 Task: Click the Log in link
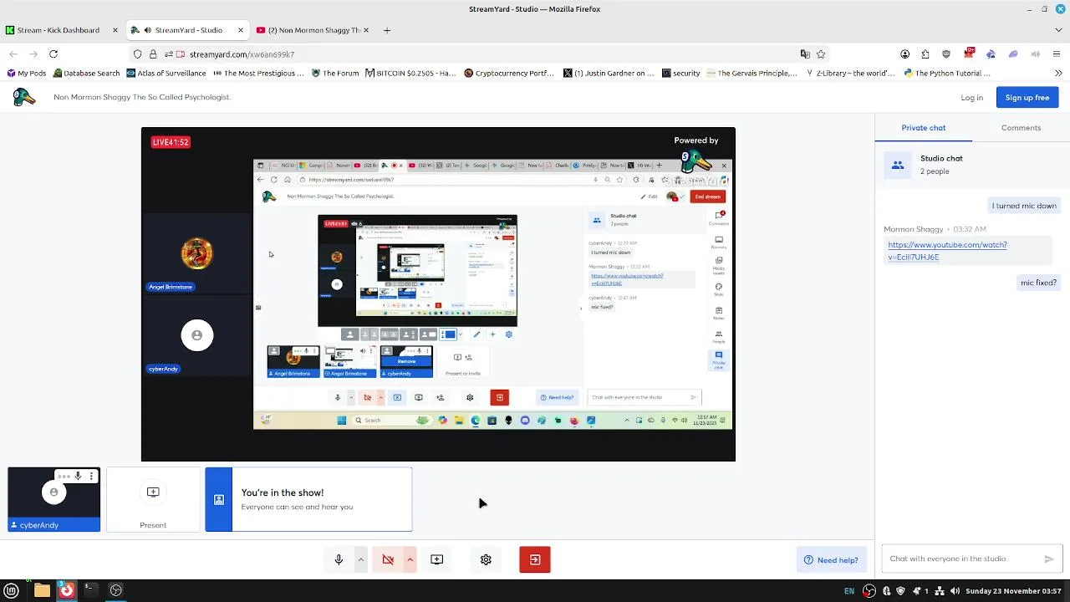tap(971, 98)
